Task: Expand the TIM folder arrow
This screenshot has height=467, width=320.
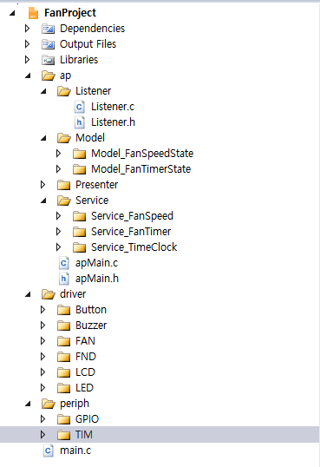Action: pyautogui.click(x=42, y=435)
